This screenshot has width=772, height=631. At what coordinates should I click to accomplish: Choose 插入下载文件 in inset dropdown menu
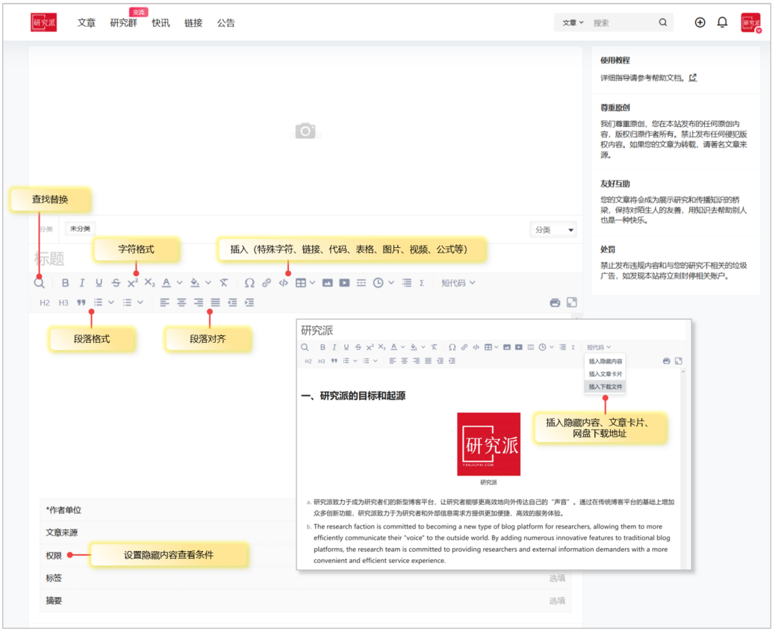605,387
